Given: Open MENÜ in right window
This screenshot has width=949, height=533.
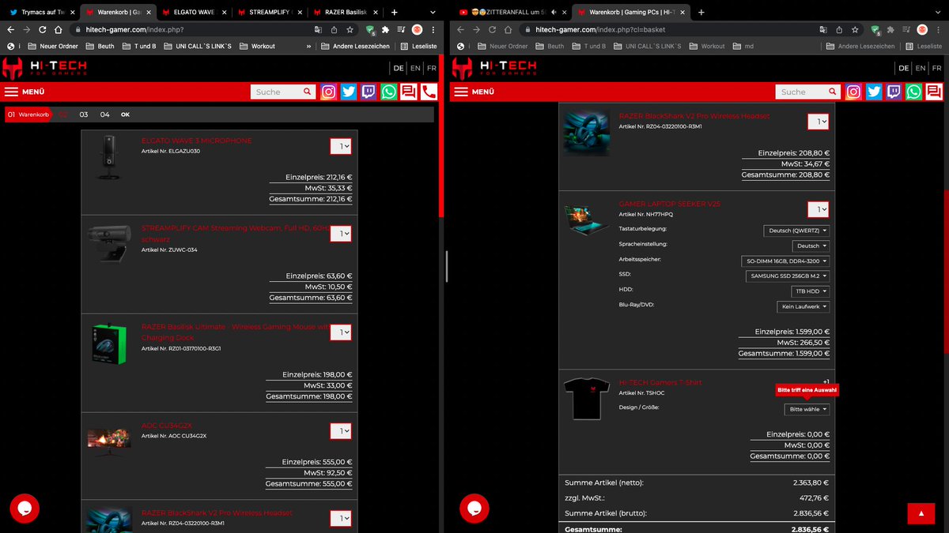Looking at the screenshot, I should click(x=474, y=92).
